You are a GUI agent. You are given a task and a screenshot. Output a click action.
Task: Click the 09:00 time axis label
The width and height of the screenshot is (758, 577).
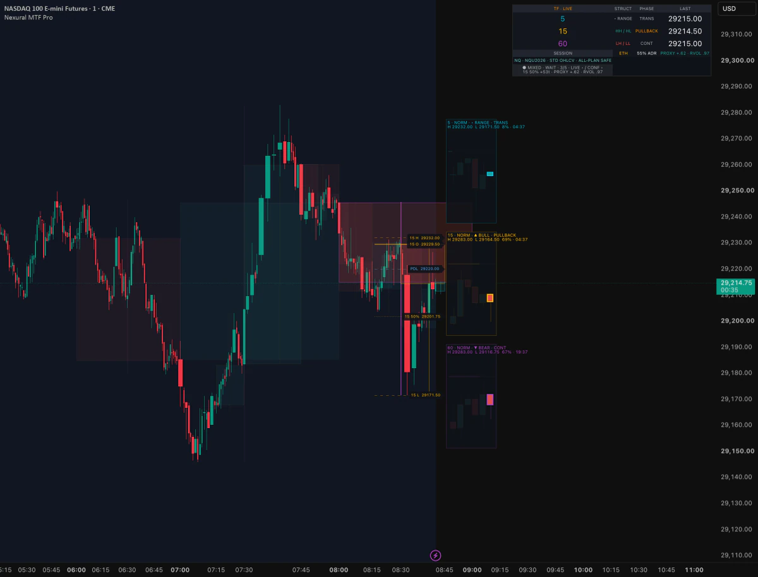click(472, 569)
